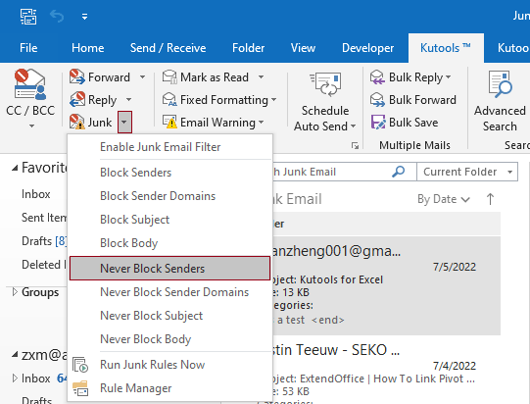Toggle the ascending sort order arrow

click(490, 199)
